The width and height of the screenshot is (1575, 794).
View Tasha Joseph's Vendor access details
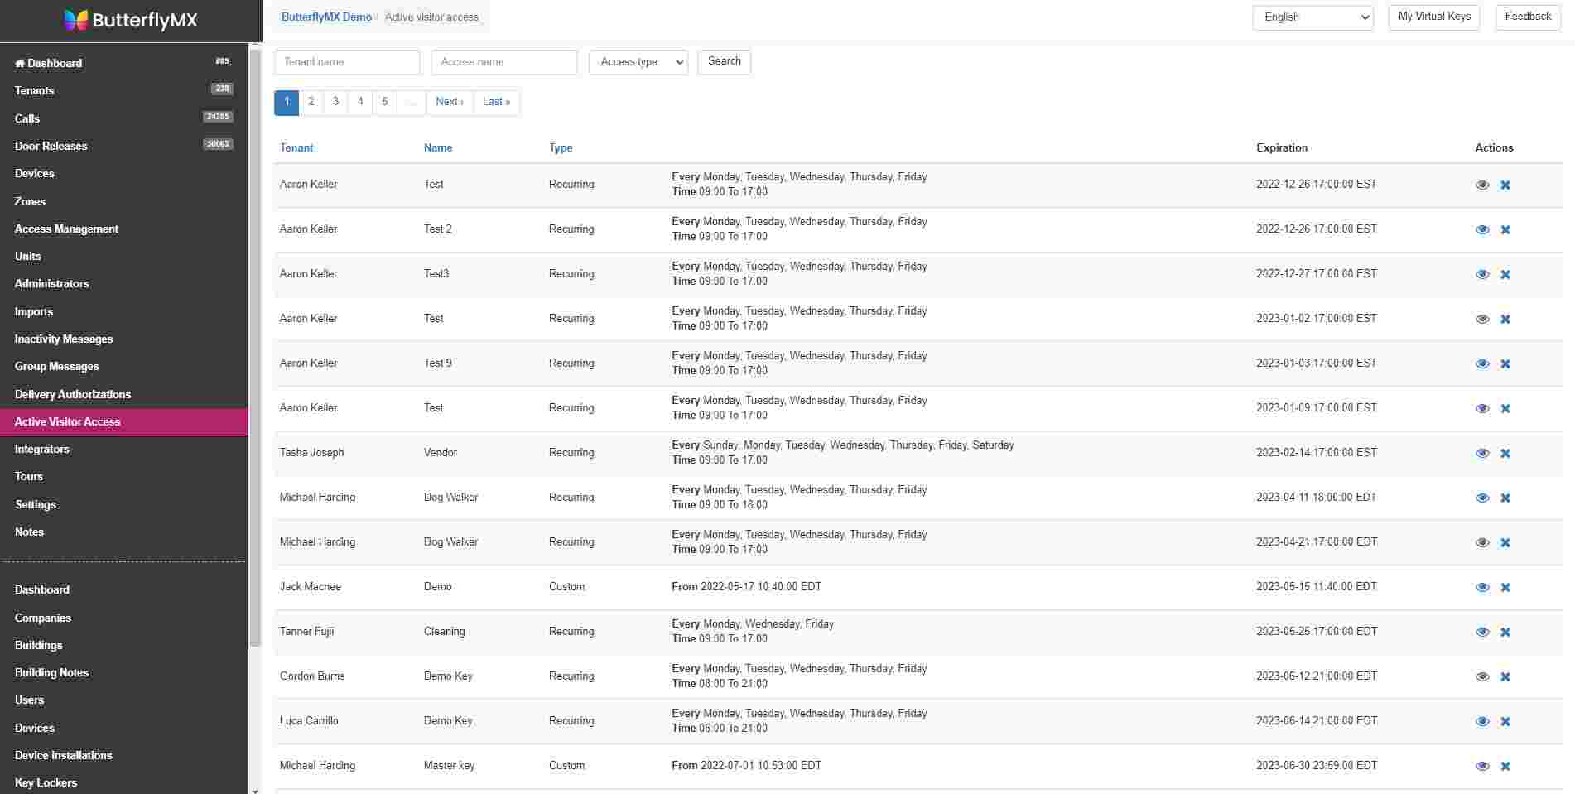(x=1481, y=453)
